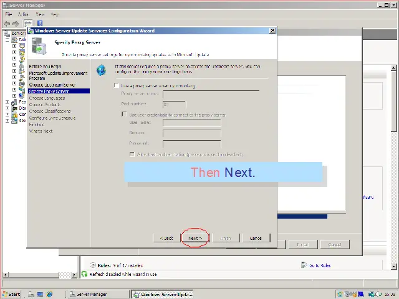This screenshot has width=399, height=299.
Task: Click the WSUS wizard title bar icon
Action: (31, 31)
